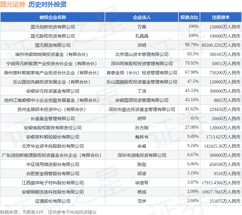Click the 企业法人 column header

coord(142,17)
